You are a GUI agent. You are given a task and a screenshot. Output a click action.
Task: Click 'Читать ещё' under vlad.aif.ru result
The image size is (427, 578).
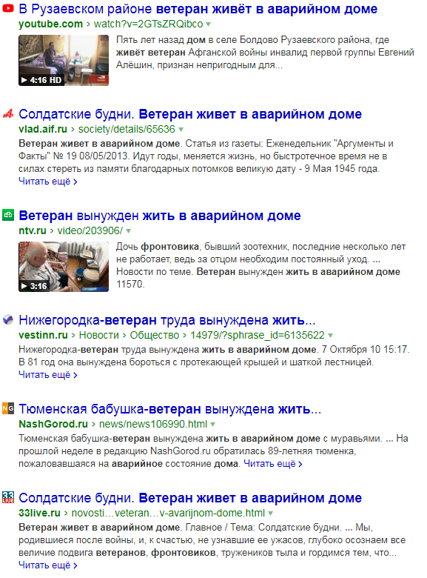(x=48, y=182)
